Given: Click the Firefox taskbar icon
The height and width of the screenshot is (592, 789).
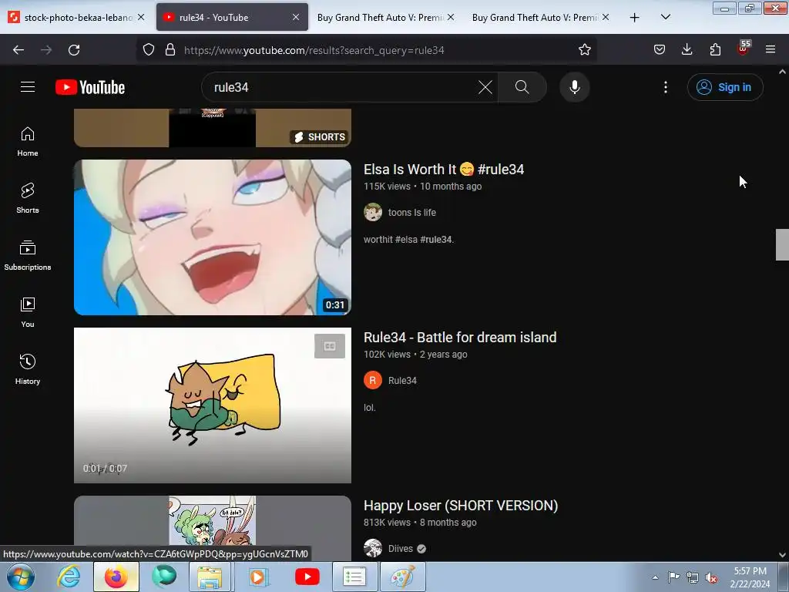Looking at the screenshot, I should pos(116,577).
